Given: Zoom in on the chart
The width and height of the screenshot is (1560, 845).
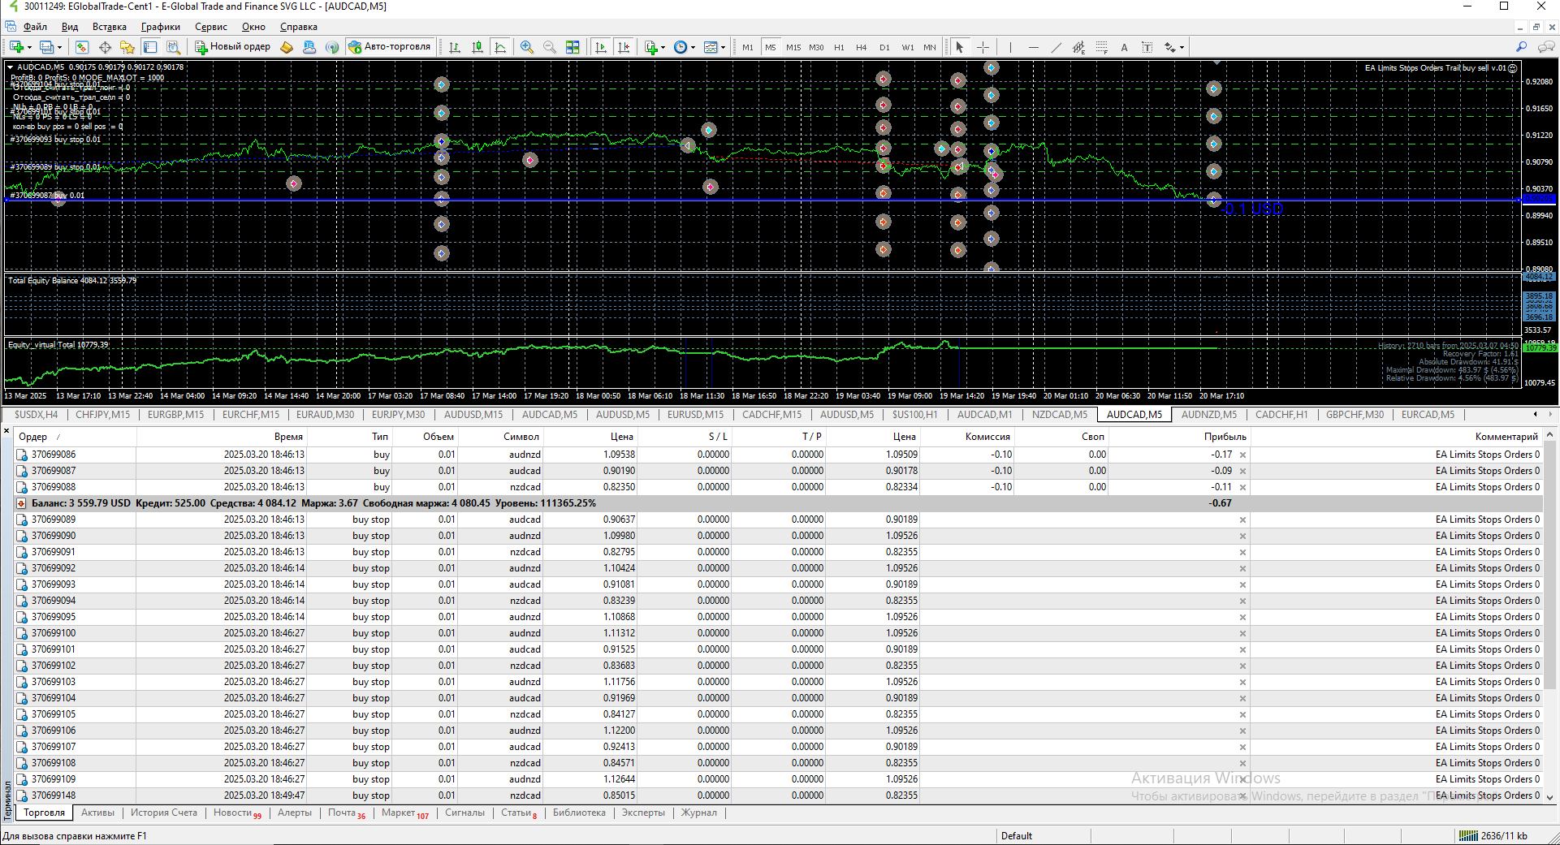Looking at the screenshot, I should pyautogui.click(x=527, y=47).
